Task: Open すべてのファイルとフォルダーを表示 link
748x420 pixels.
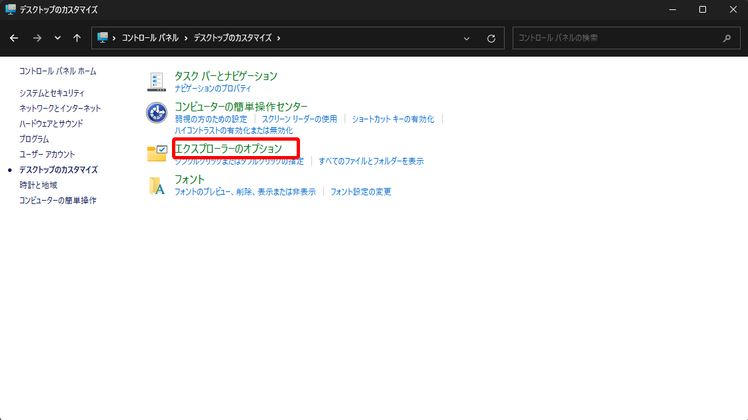Action: pos(371,161)
